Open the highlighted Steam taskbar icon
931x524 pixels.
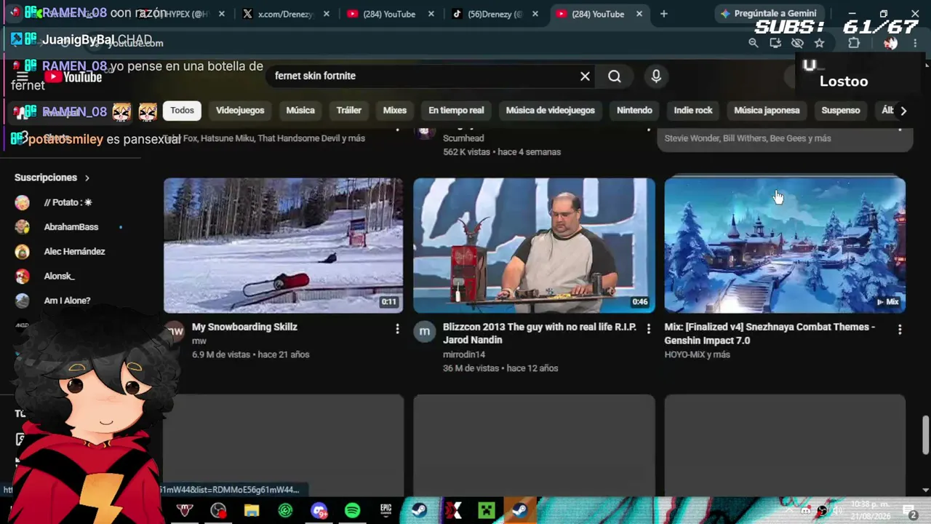519,511
